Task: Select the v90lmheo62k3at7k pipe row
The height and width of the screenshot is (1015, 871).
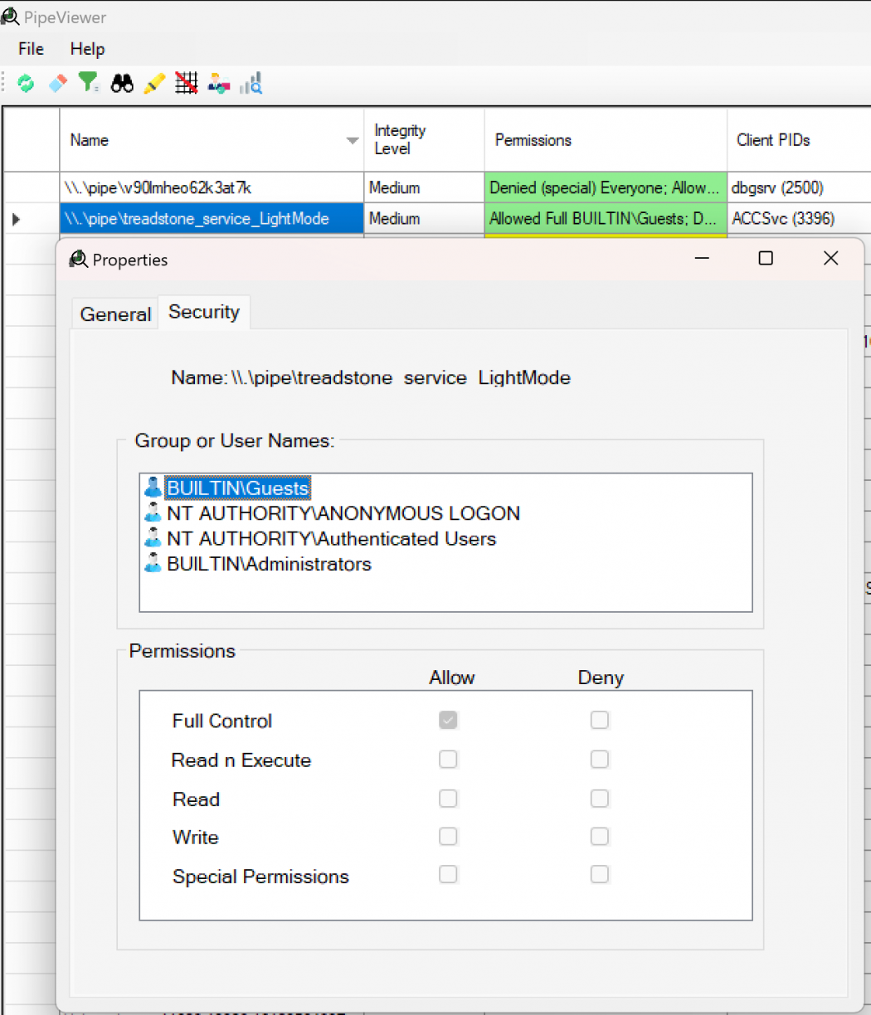Action: [x=212, y=188]
